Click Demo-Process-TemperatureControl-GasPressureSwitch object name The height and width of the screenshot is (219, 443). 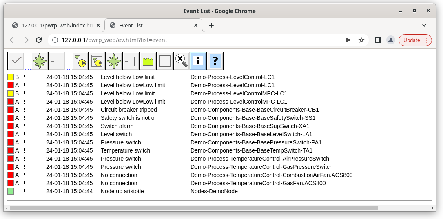261,167
